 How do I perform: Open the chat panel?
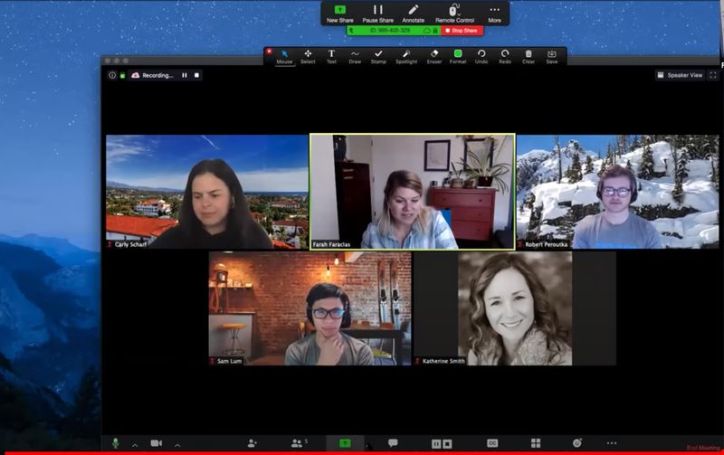(x=393, y=443)
